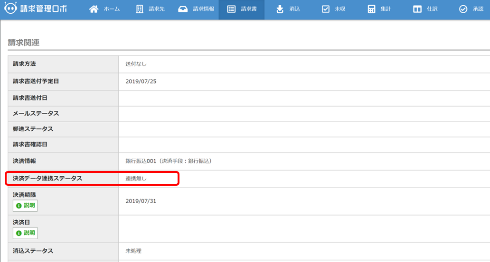Click the checkbox icon for 未収

[325, 9]
